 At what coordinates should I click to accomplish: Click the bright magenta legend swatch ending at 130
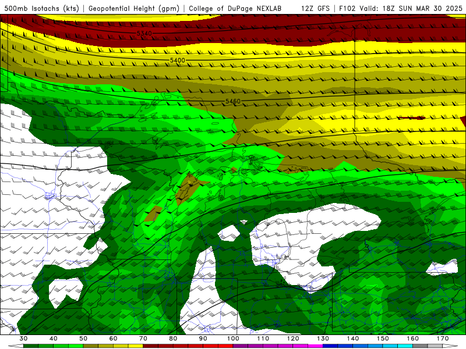pos(315,346)
